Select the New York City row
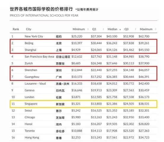164x142 pixels. pyautogui.click(x=83, y=36)
